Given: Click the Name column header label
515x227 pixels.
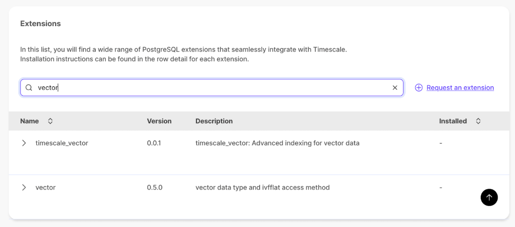Looking at the screenshot, I should 30,121.
